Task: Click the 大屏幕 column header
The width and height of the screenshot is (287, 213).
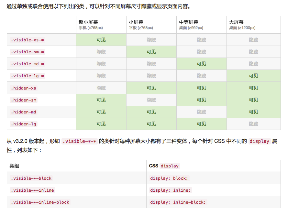Action: [x=253, y=25]
